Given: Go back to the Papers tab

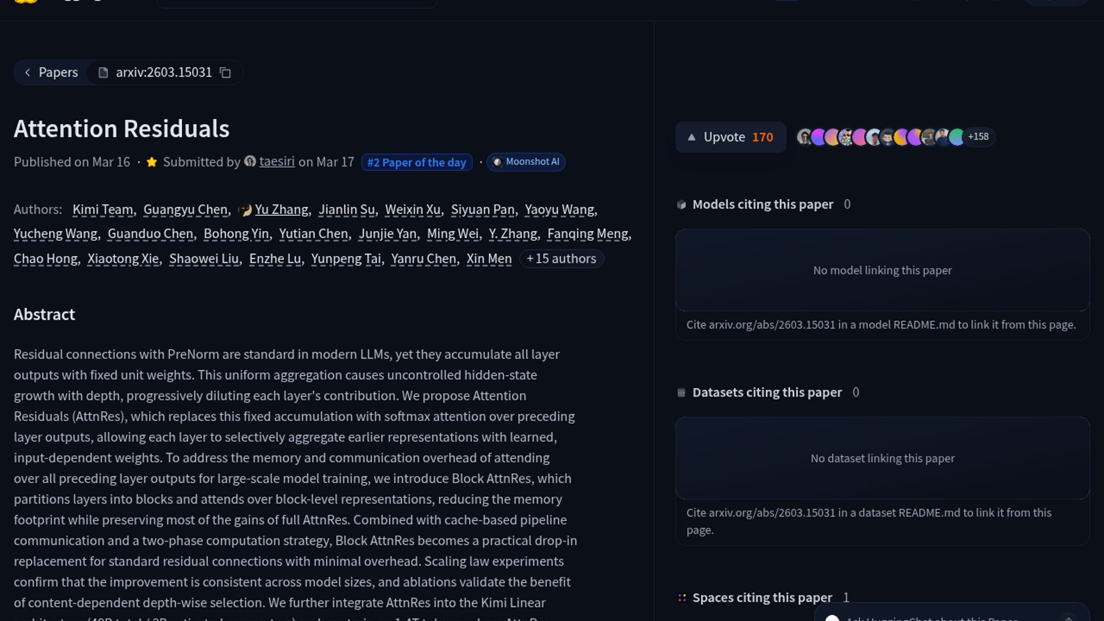Looking at the screenshot, I should [57, 72].
